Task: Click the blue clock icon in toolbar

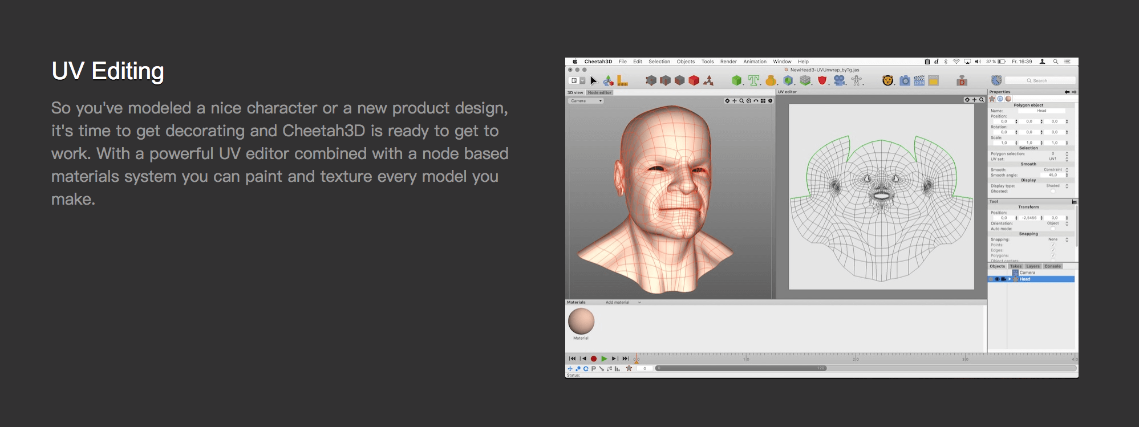Action: (x=996, y=81)
